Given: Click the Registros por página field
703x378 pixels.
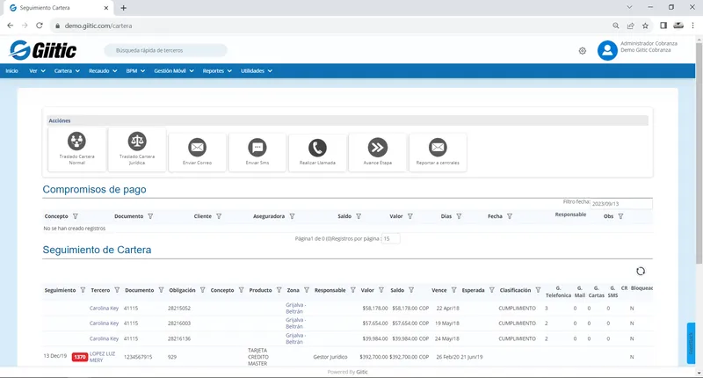Looking at the screenshot, I should [x=390, y=238].
